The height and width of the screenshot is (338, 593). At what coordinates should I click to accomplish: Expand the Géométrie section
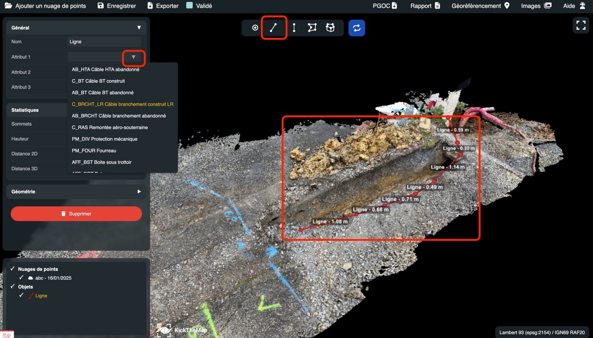click(139, 192)
